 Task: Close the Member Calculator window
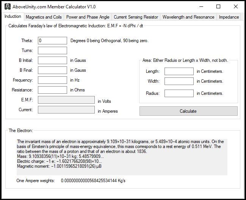[235, 6]
